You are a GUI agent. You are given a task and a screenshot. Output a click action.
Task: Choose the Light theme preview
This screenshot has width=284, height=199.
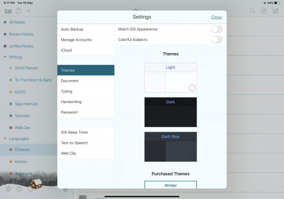pos(170,77)
